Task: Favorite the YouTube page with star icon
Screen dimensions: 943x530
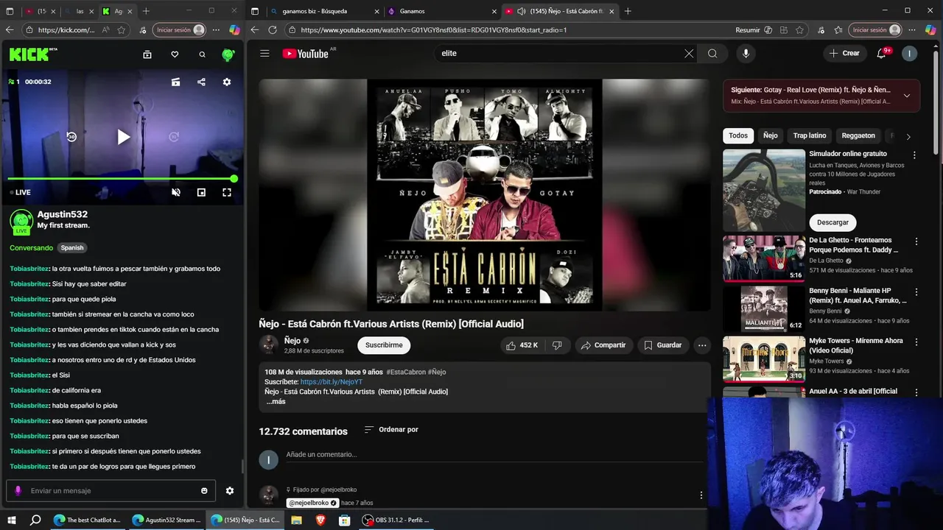Action: pyautogui.click(x=800, y=30)
